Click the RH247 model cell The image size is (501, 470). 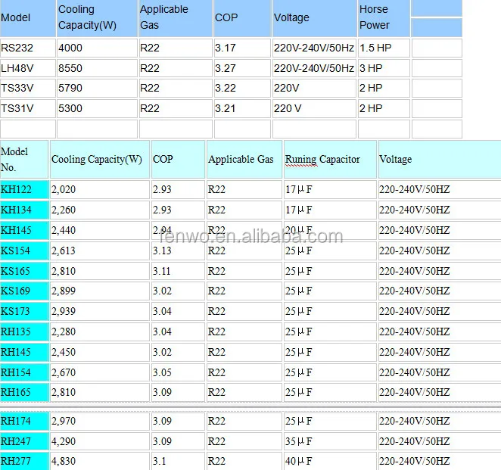point(17,441)
